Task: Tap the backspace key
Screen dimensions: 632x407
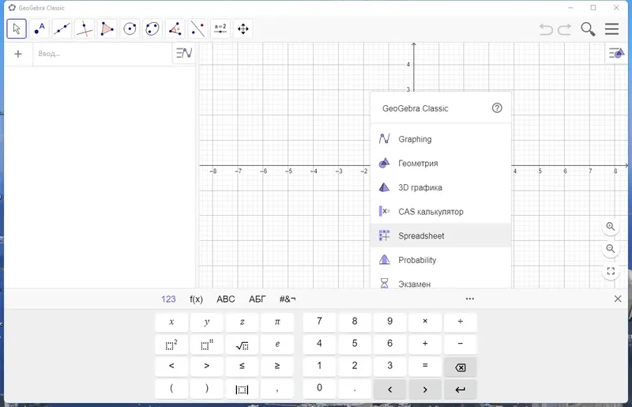Action: tap(461, 367)
